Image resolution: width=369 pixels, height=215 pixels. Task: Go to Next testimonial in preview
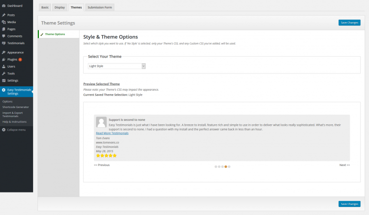[x=344, y=165]
